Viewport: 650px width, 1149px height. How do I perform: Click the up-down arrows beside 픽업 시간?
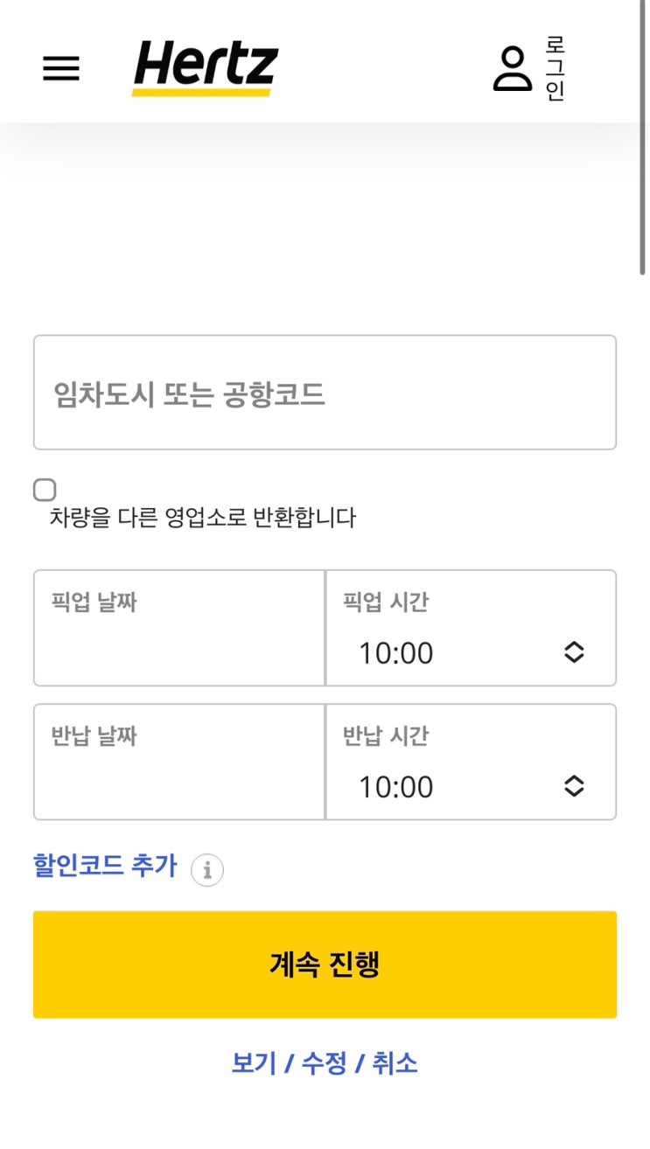[x=574, y=652]
